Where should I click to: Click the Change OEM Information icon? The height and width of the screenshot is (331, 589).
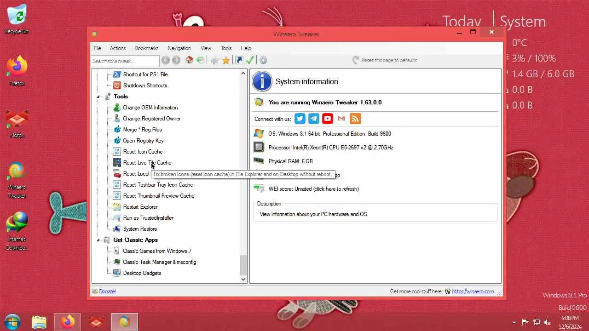117,108
